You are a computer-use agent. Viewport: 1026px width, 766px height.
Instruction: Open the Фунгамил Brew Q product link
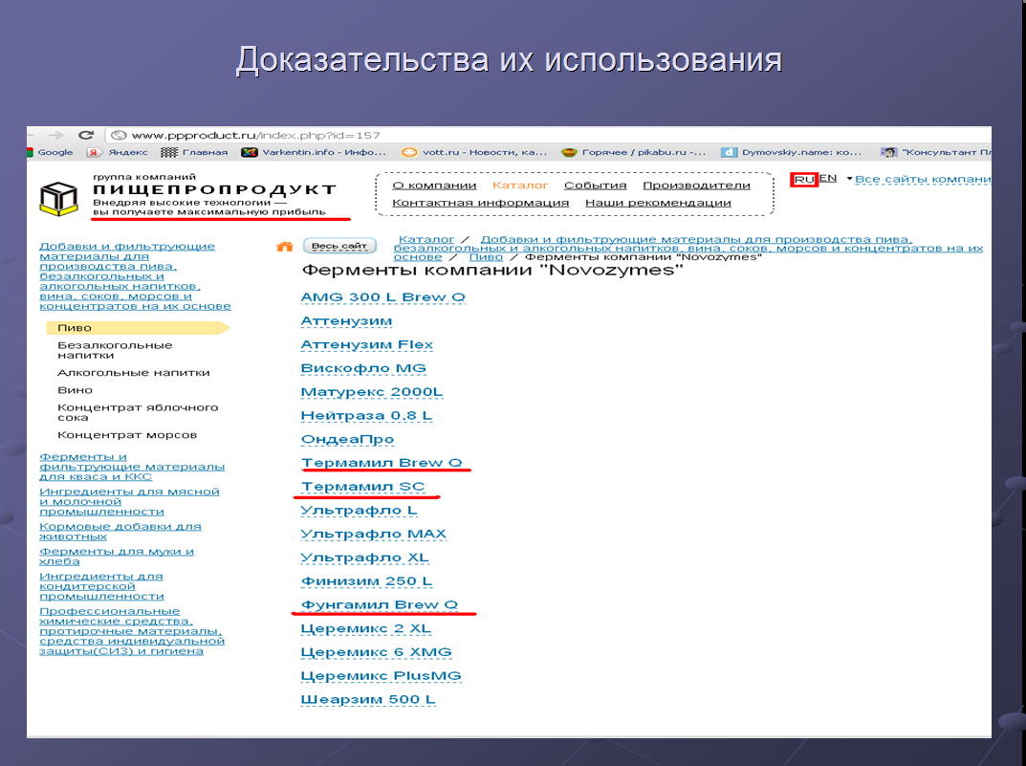(379, 604)
